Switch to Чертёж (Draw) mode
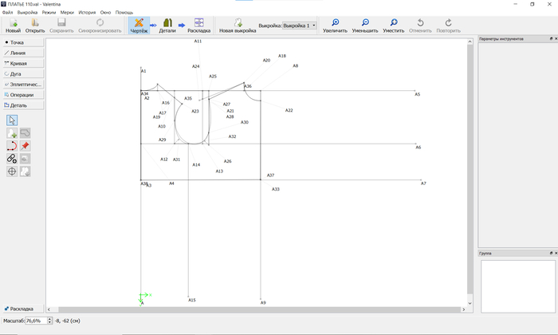The height and width of the screenshot is (335, 558). (x=139, y=24)
